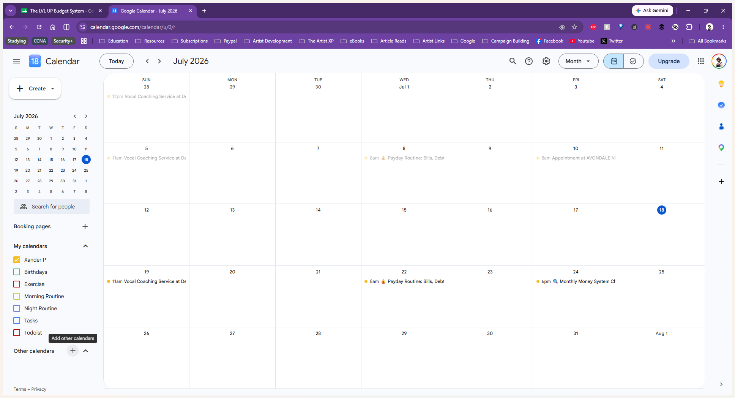Enable the Tasks calendar
This screenshot has height=398, width=735.
pyautogui.click(x=17, y=321)
